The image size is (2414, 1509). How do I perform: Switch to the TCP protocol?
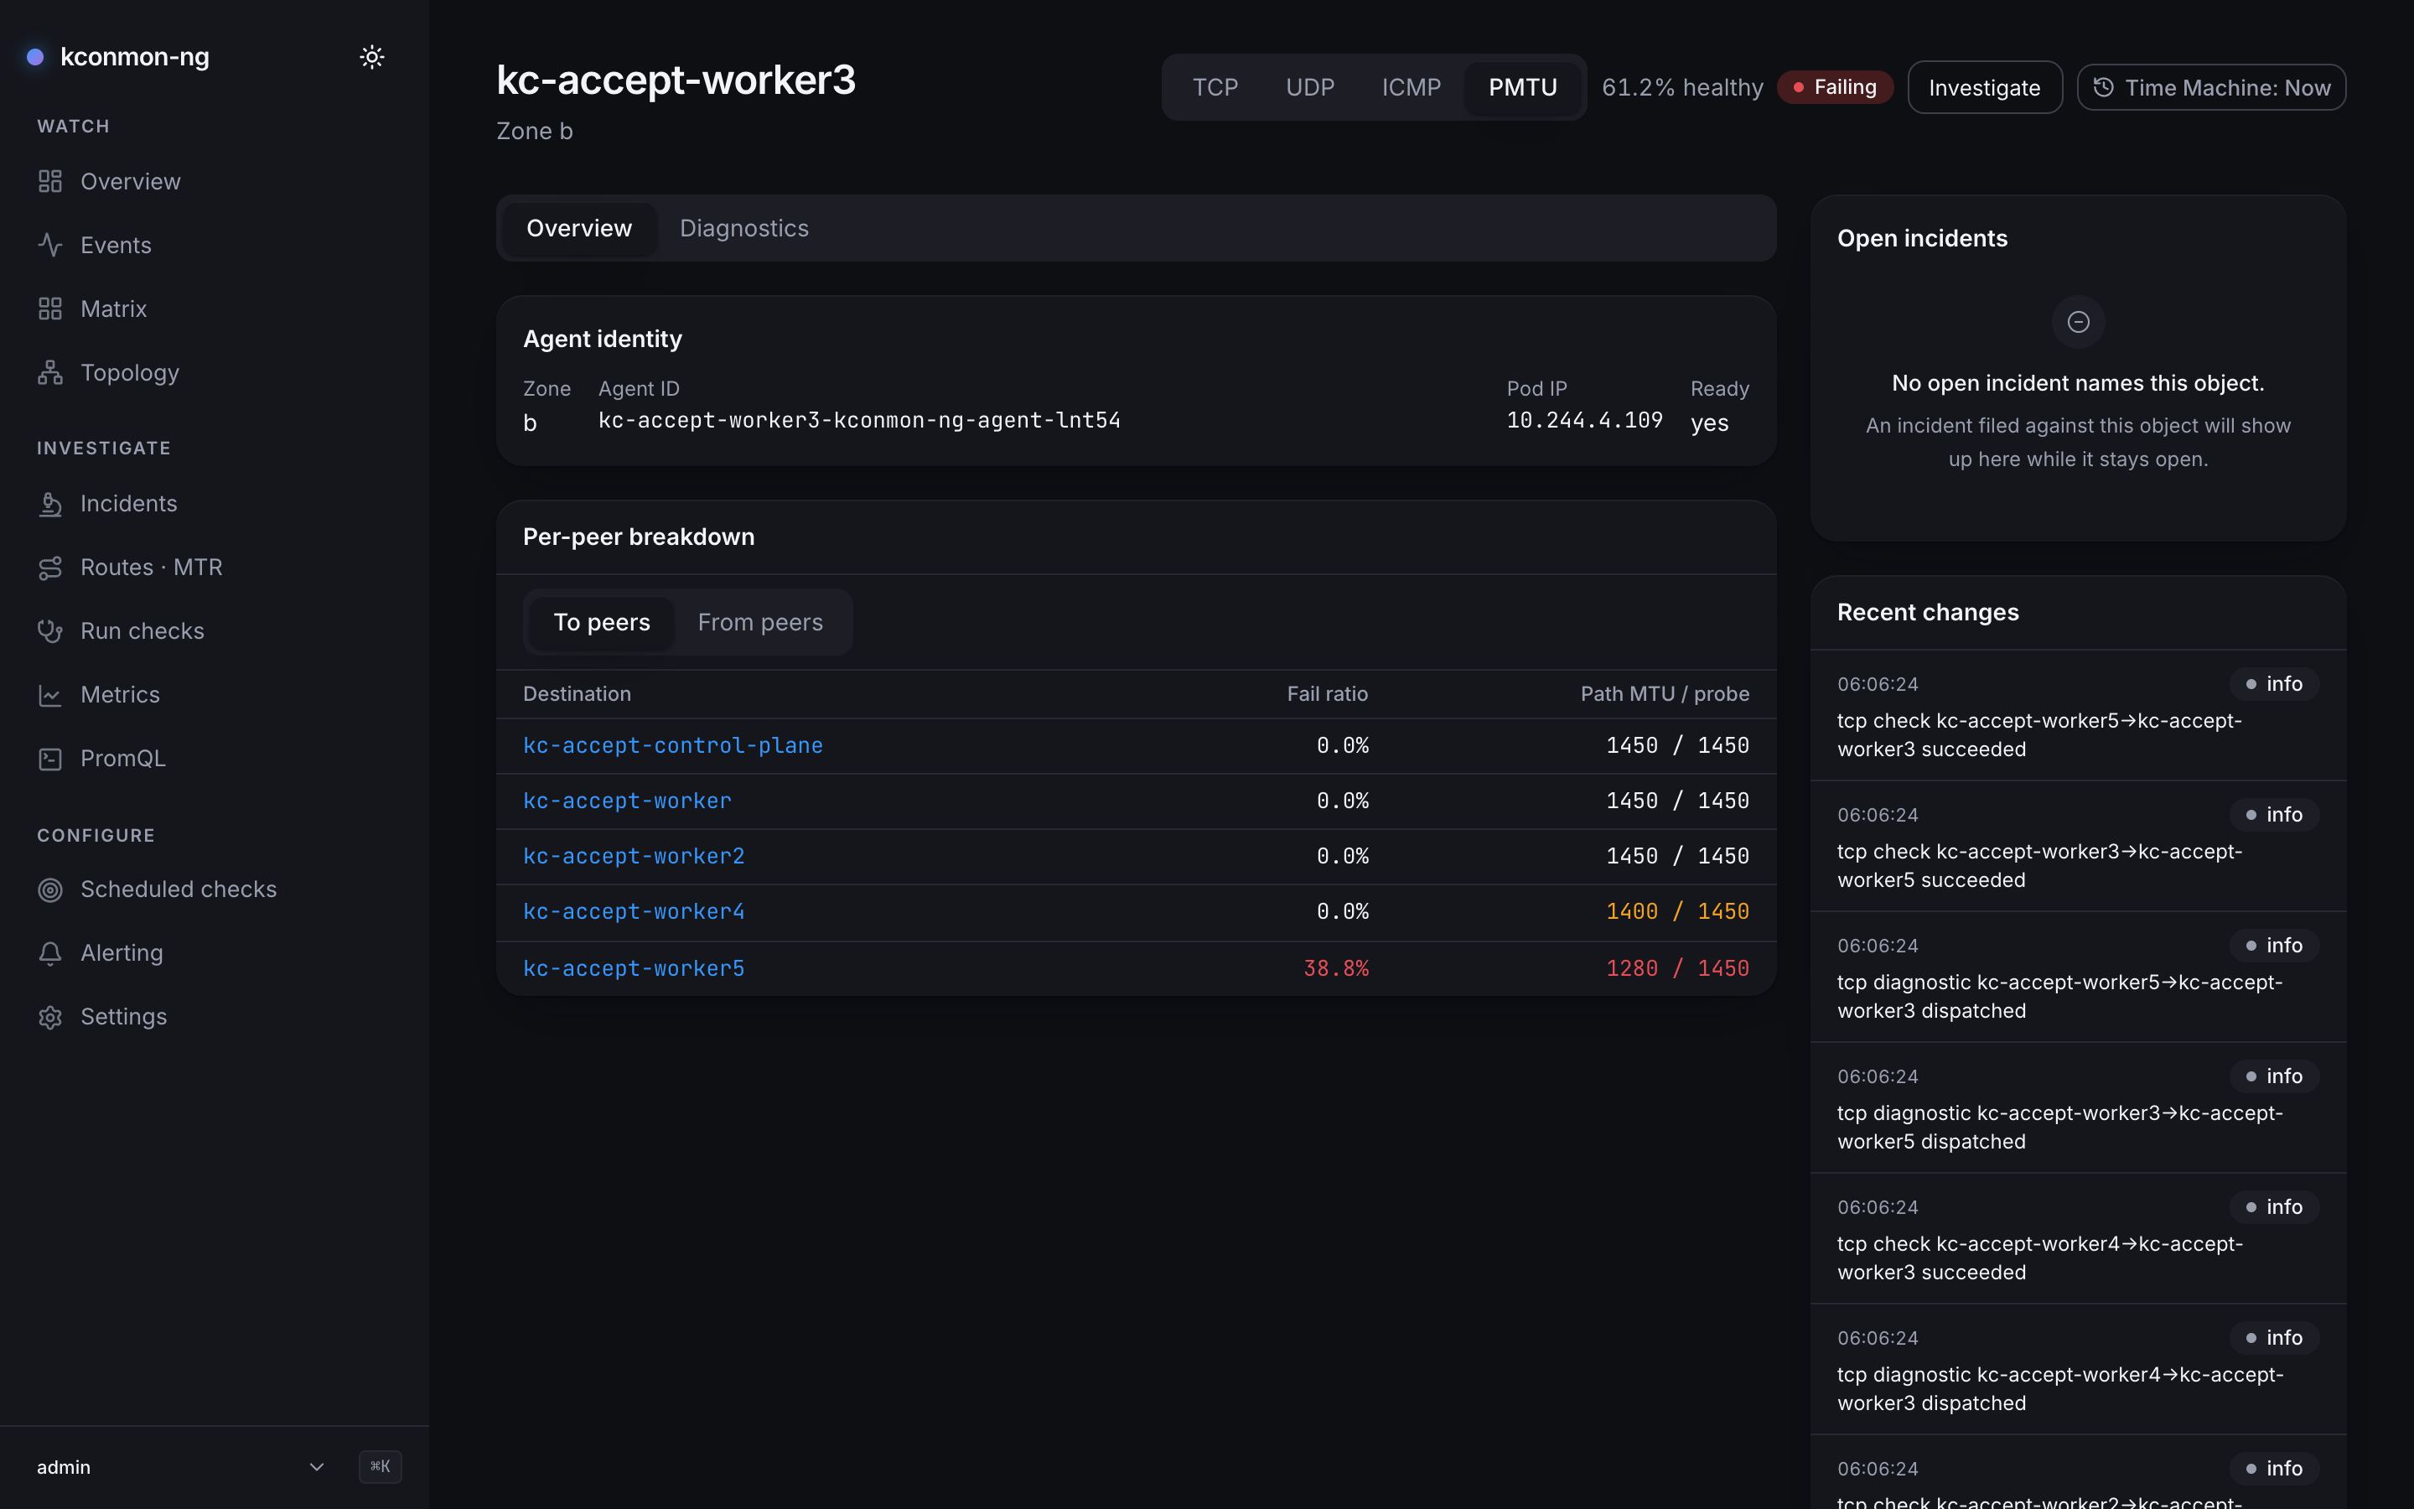pos(1215,88)
